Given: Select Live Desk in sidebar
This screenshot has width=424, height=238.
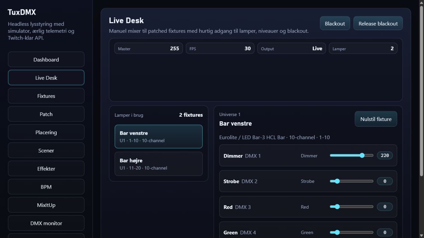Looking at the screenshot, I should pyautogui.click(x=46, y=78).
